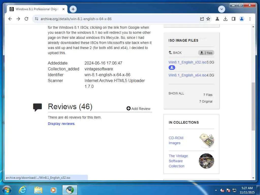Click Vintage Software Collection round thumbnail
The height and width of the screenshot is (195, 260).
point(206,161)
